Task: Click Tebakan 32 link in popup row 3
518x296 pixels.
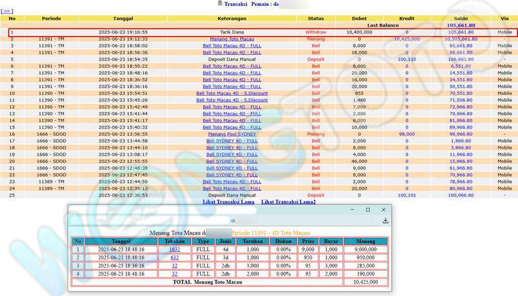Action: pos(175,265)
